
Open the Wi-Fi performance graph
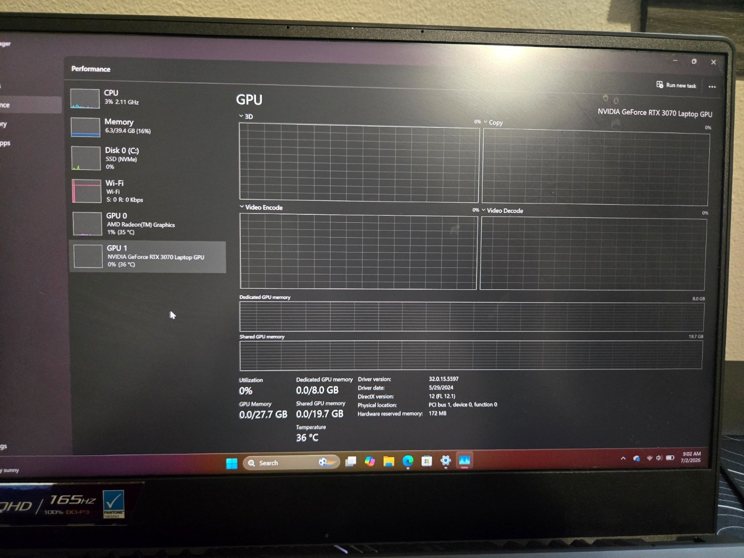point(147,191)
